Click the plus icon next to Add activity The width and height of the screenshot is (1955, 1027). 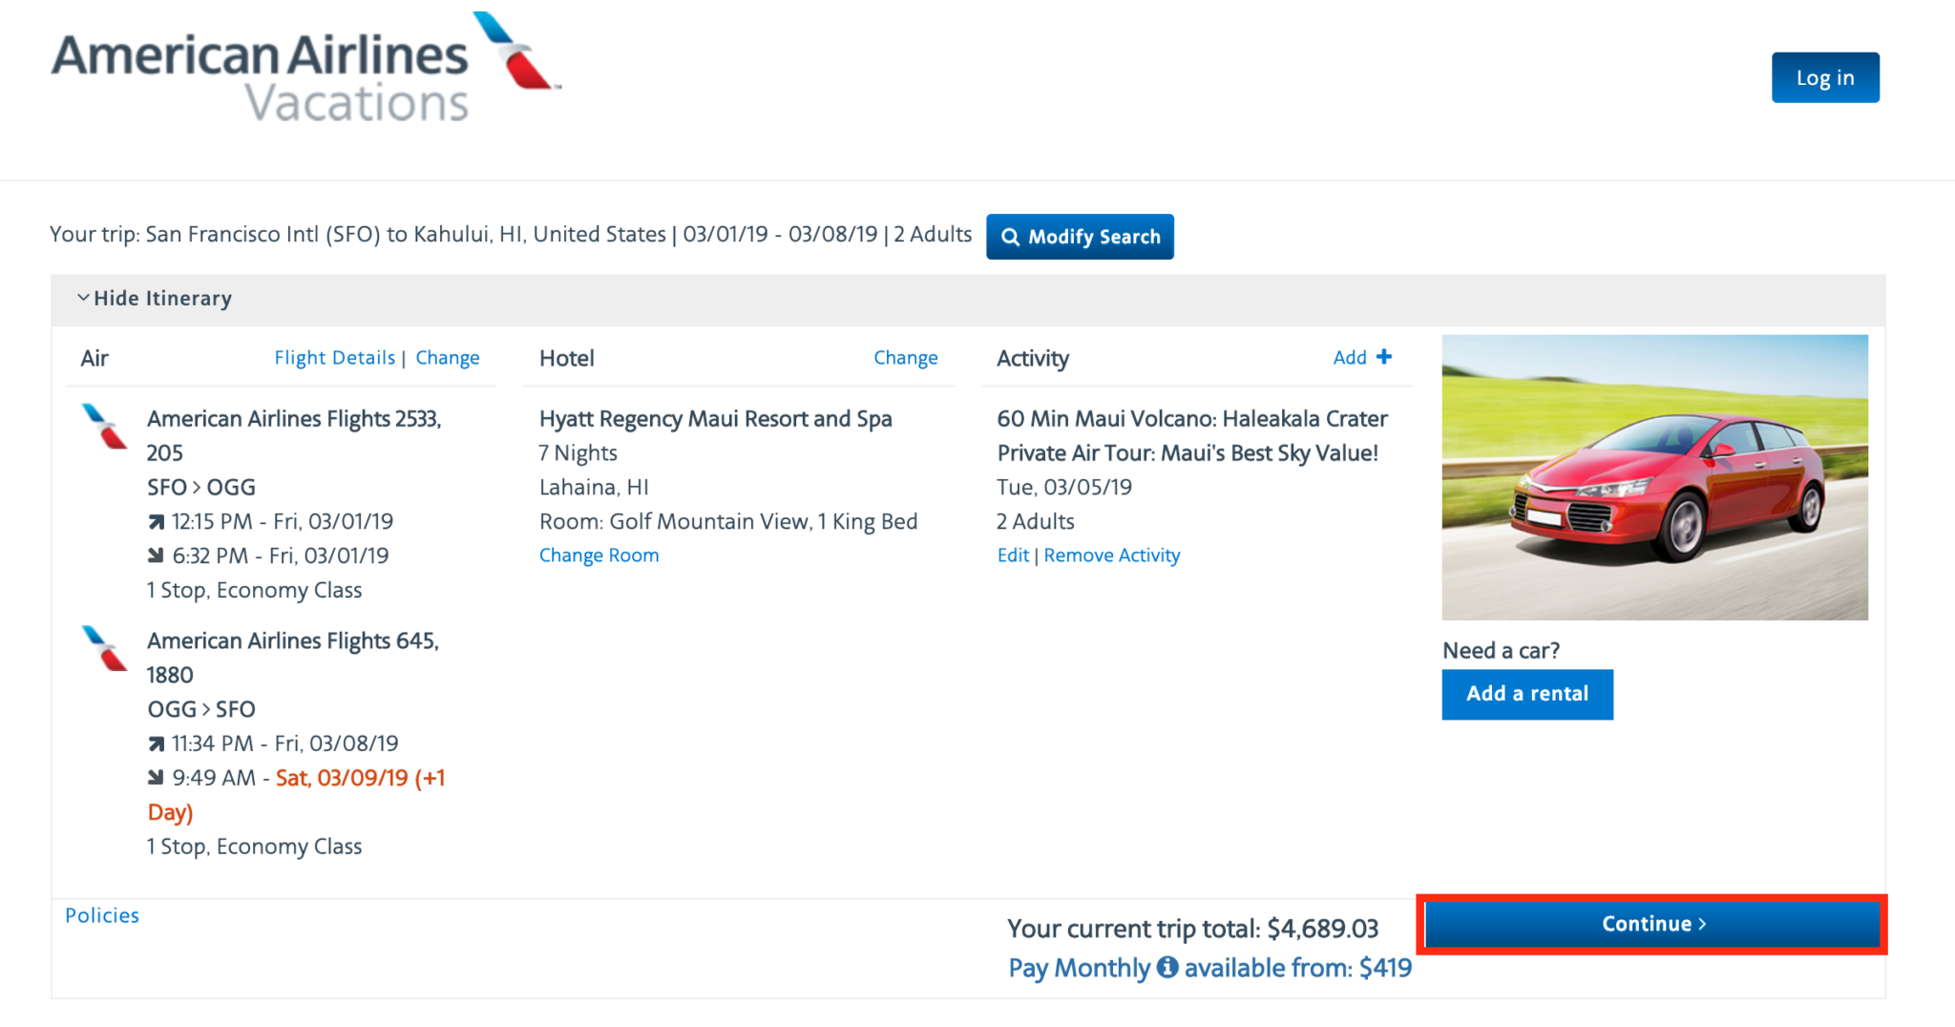(x=1383, y=357)
